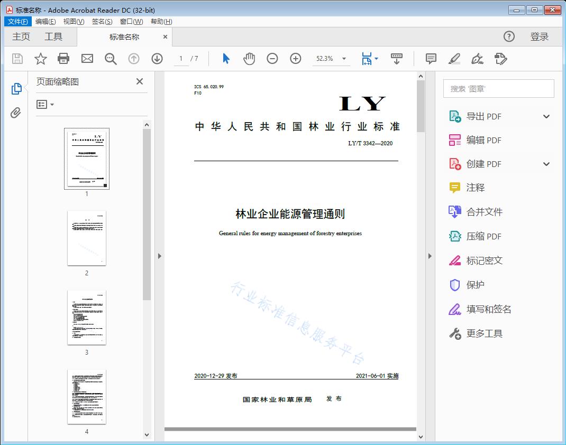This screenshot has width=566, height=445.
Task: Select the Hand tool
Action: point(248,59)
